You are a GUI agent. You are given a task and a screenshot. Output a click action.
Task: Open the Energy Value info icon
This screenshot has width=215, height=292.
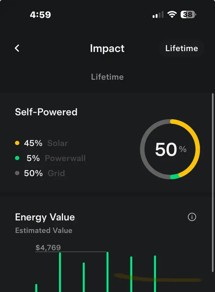point(192,217)
